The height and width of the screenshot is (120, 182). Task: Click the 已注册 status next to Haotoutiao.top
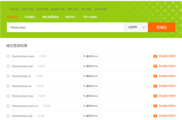point(42,96)
